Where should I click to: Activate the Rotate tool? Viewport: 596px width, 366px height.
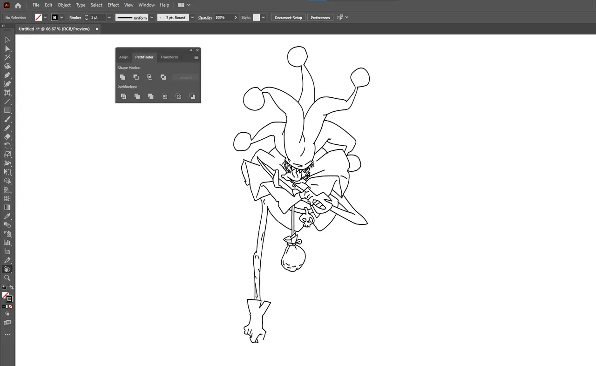pyautogui.click(x=7, y=146)
